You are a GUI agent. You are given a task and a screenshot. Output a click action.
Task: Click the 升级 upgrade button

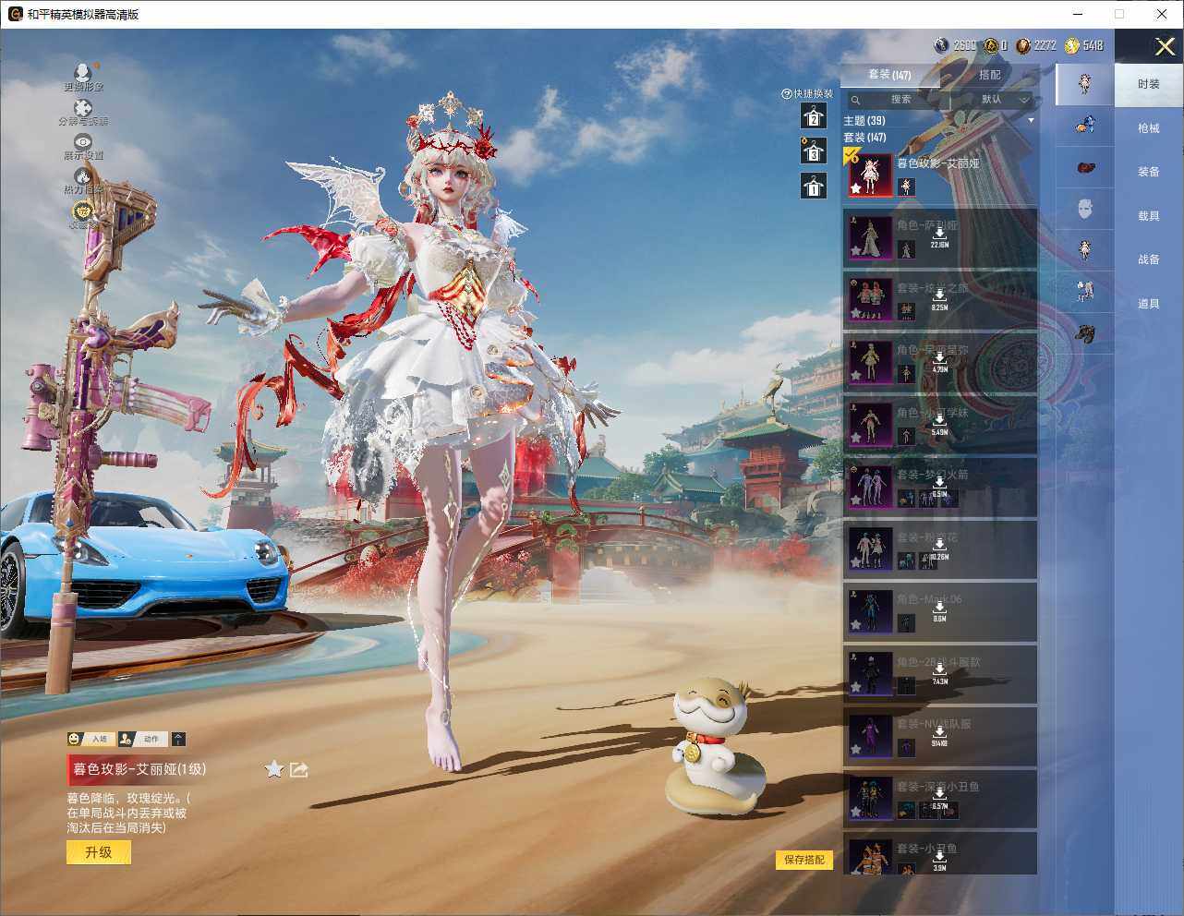99,852
